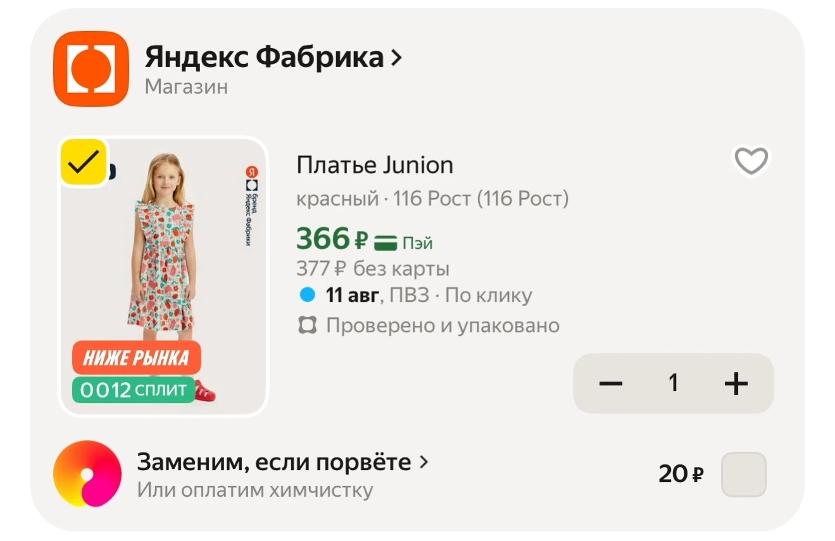Click the green 0 0 12 СПЛИТ badge

(x=134, y=390)
